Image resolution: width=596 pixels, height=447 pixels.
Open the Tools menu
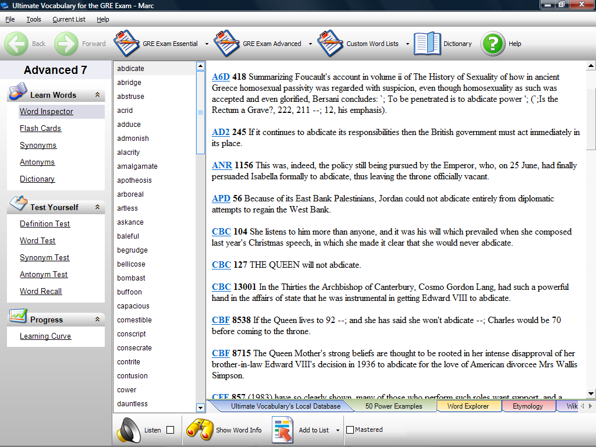tap(33, 19)
